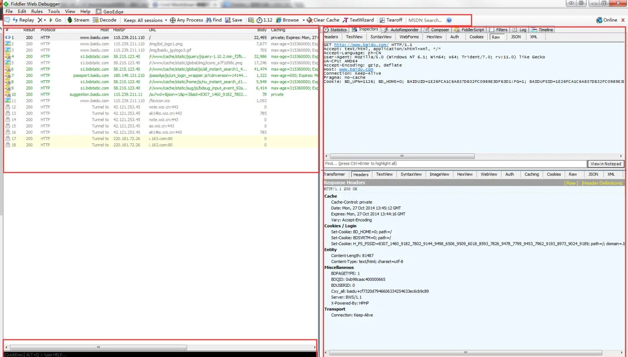Select response Caching tab

click(532, 174)
